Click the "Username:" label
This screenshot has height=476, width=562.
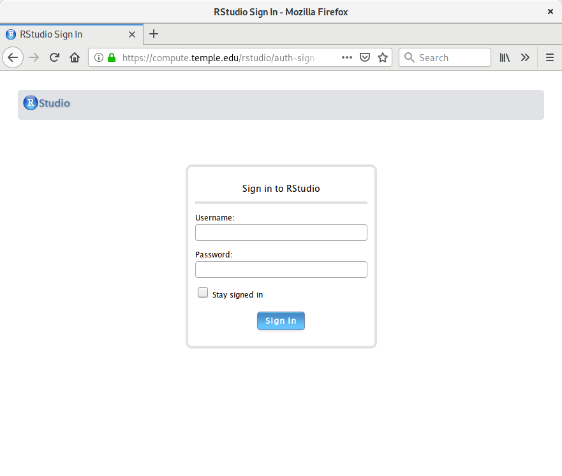215,217
